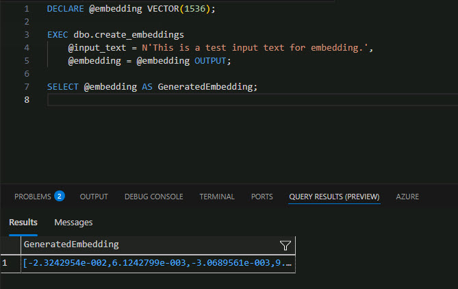Switch to the Messages sub-tab
The width and height of the screenshot is (458, 289).
[x=73, y=223]
